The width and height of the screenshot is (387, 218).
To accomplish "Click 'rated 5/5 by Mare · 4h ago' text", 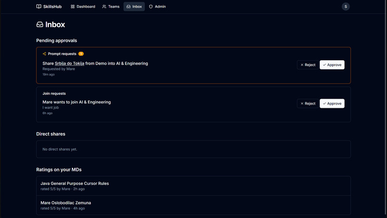I will (63, 208).
